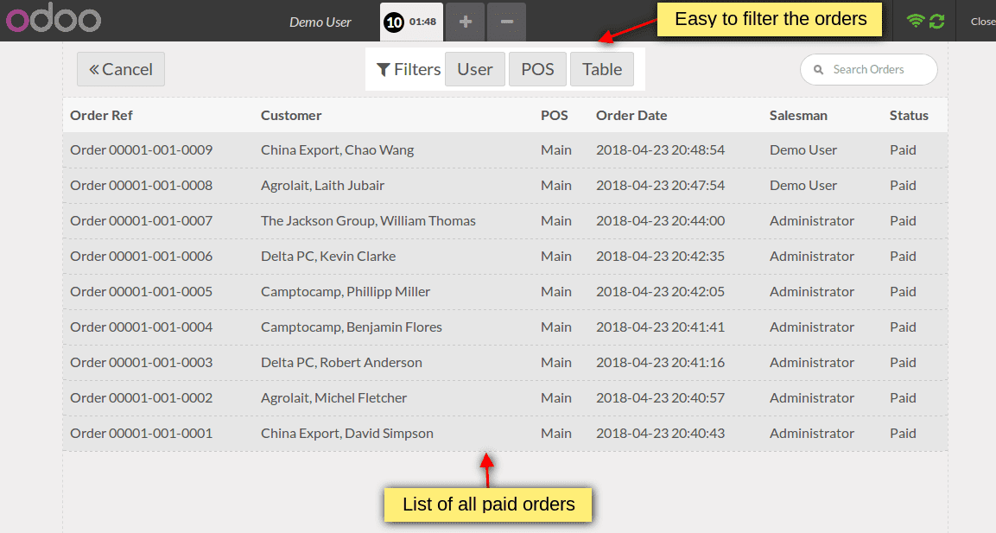Screen dimensions: 996x533
Task: Add a new order with plus button
Action: point(465,22)
